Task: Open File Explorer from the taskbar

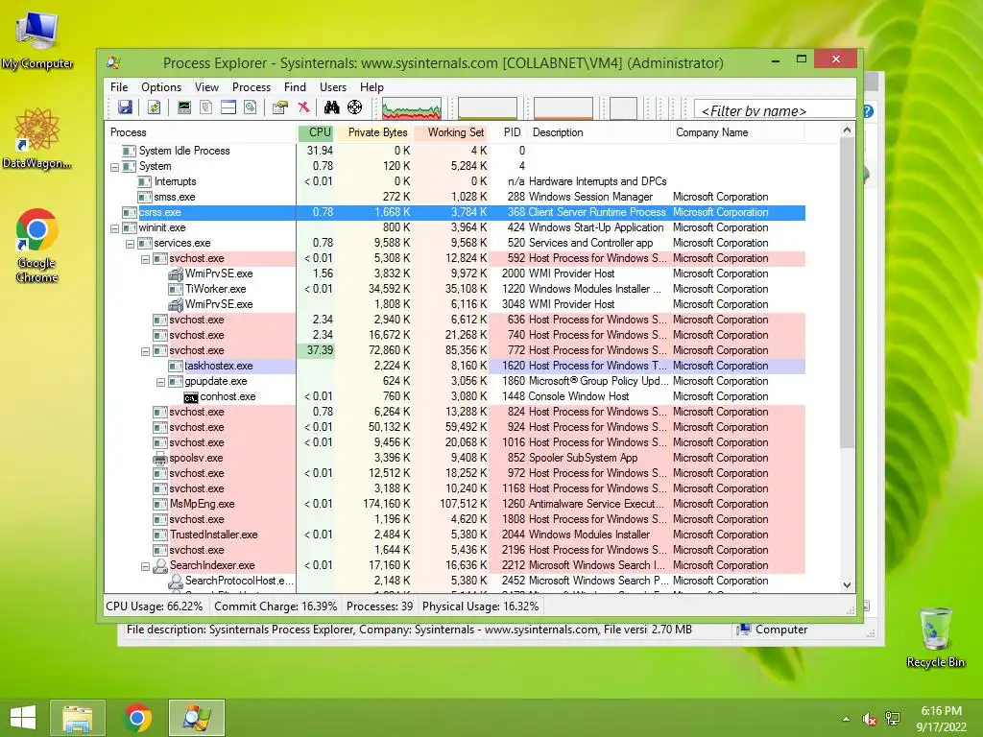Action: click(77, 718)
